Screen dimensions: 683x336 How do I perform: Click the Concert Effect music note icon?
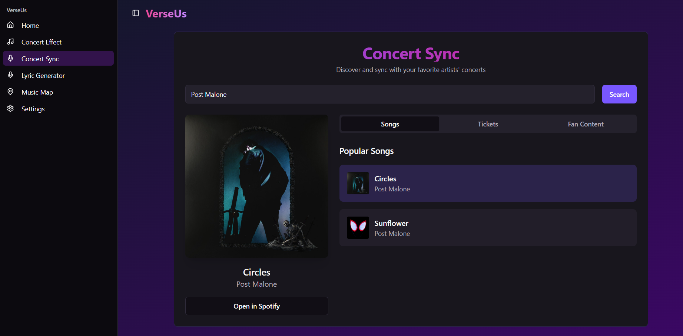[x=10, y=42]
